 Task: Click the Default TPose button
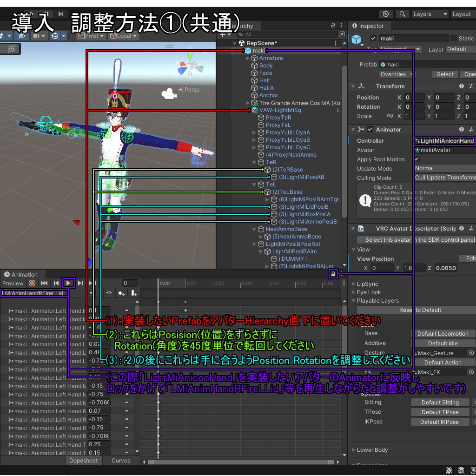[440, 412]
